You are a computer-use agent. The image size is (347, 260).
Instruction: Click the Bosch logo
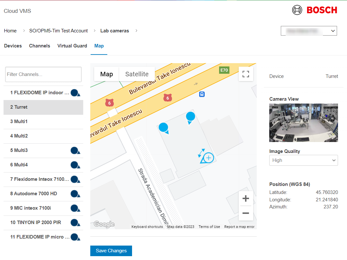click(x=315, y=10)
